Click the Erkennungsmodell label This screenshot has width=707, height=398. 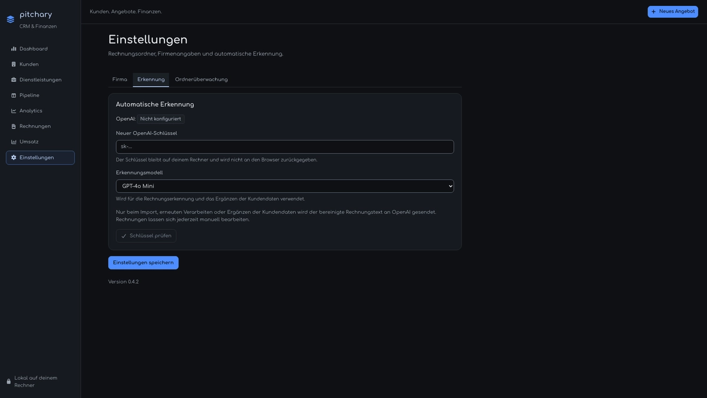[140, 173]
